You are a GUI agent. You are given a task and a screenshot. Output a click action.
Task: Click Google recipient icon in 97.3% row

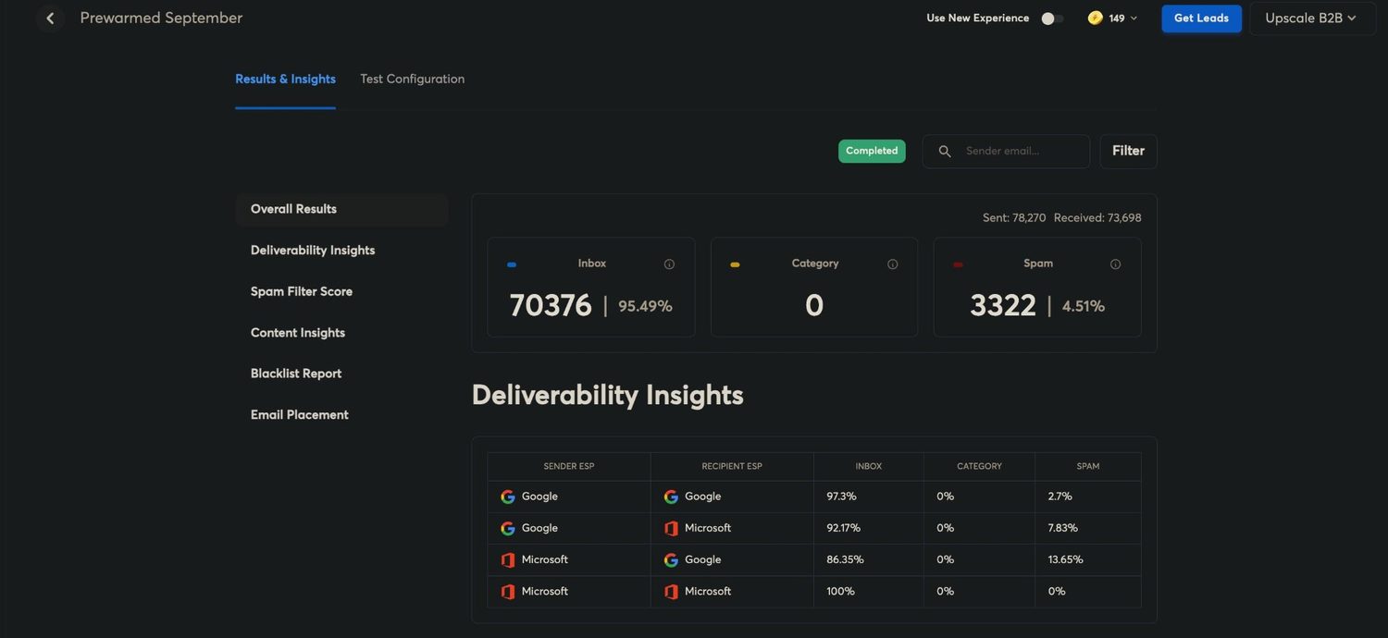pyautogui.click(x=671, y=497)
